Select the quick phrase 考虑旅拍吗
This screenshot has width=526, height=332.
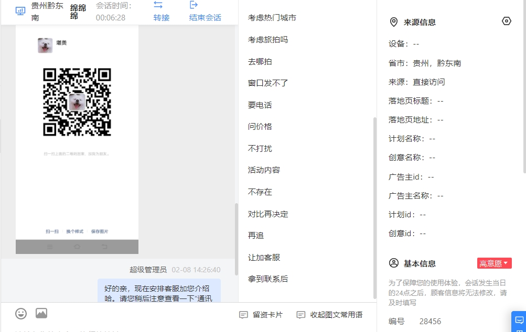click(x=268, y=39)
